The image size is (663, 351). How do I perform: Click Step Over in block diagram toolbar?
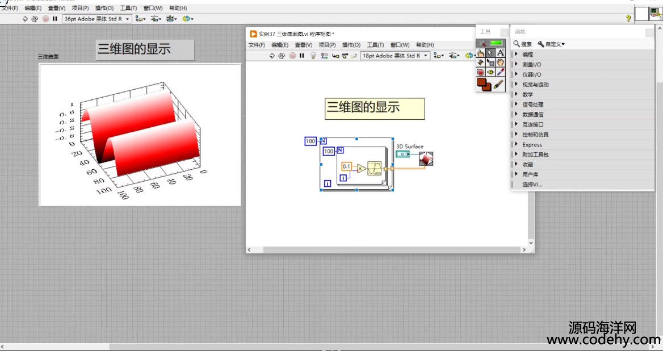coord(345,56)
